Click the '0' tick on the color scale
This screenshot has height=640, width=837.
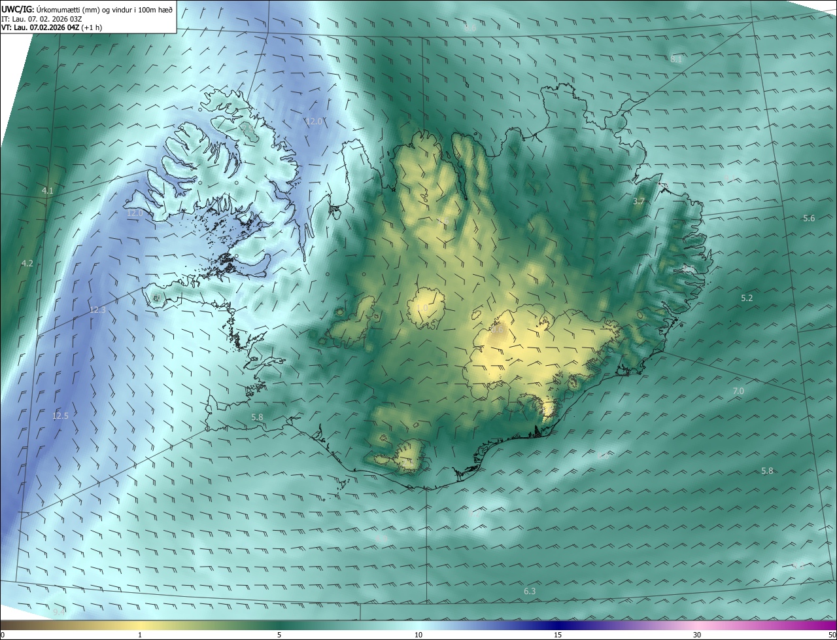tap(3, 635)
